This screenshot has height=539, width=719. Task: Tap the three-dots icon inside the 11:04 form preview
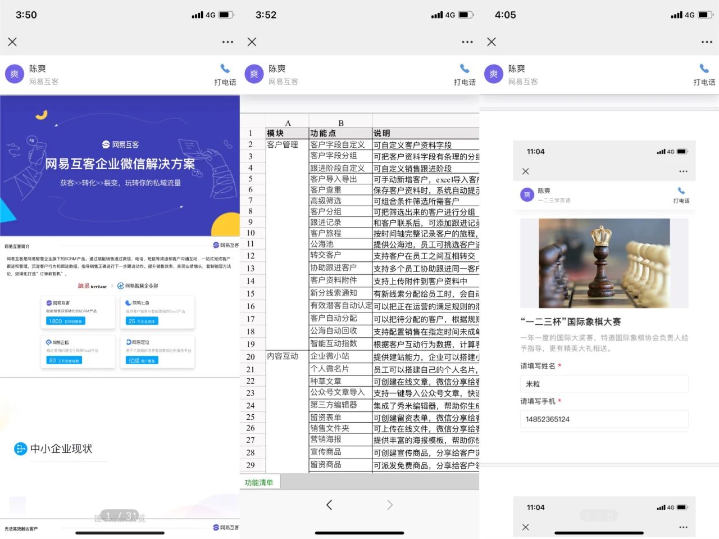[x=683, y=171]
